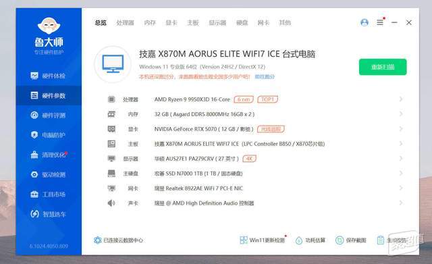Click the desktop computer monitor icon
432x264 pixels.
coord(113,64)
